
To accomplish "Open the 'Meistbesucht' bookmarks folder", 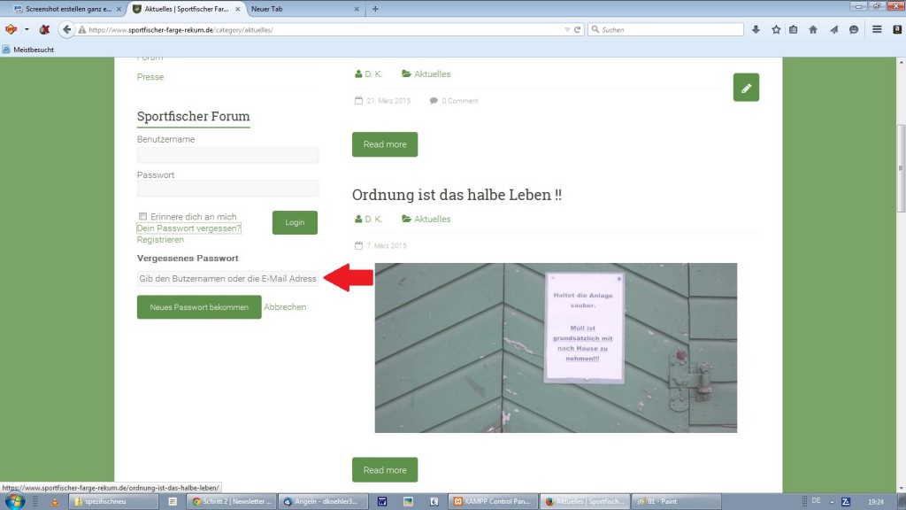I will click(27, 50).
